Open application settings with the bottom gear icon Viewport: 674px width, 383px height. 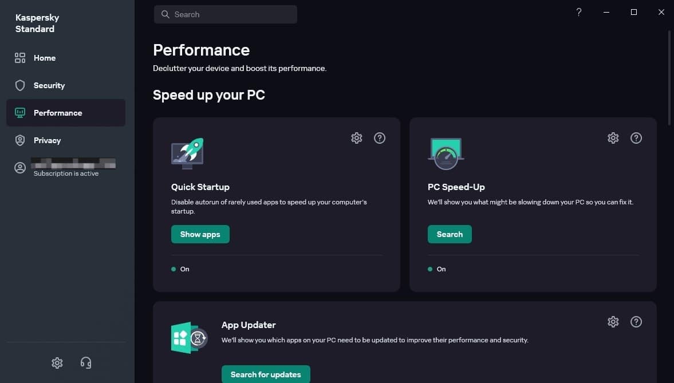pyautogui.click(x=57, y=362)
